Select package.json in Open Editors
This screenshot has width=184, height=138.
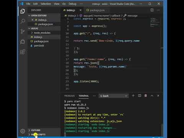44,24
